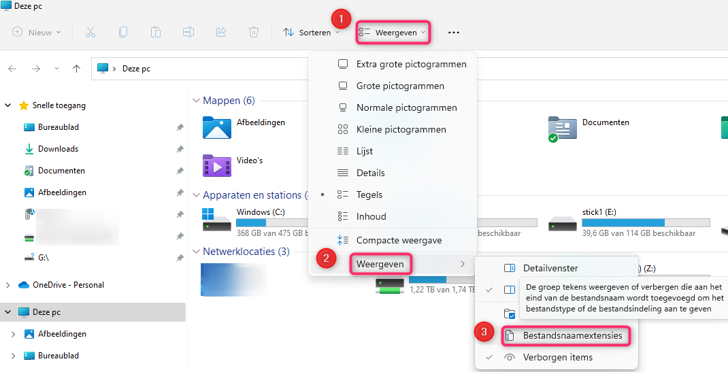Click the Nieuw button

37,33
